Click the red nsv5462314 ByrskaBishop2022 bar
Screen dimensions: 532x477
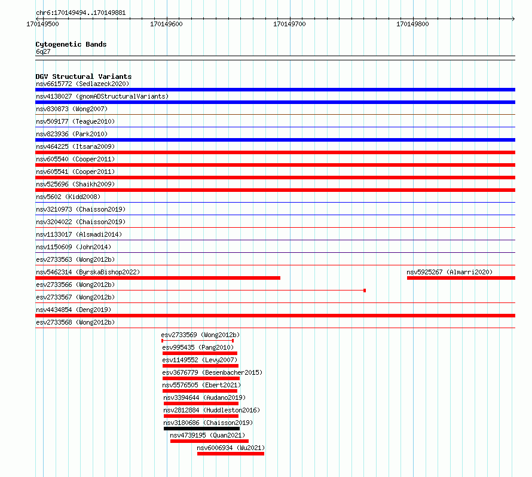158,278
